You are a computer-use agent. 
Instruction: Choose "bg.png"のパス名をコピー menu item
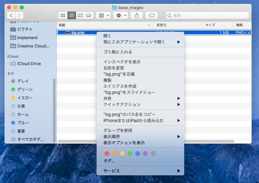point(140,114)
